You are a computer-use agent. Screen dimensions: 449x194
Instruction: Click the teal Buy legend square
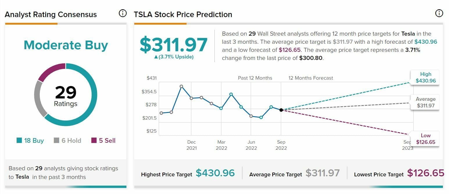(x=19, y=140)
